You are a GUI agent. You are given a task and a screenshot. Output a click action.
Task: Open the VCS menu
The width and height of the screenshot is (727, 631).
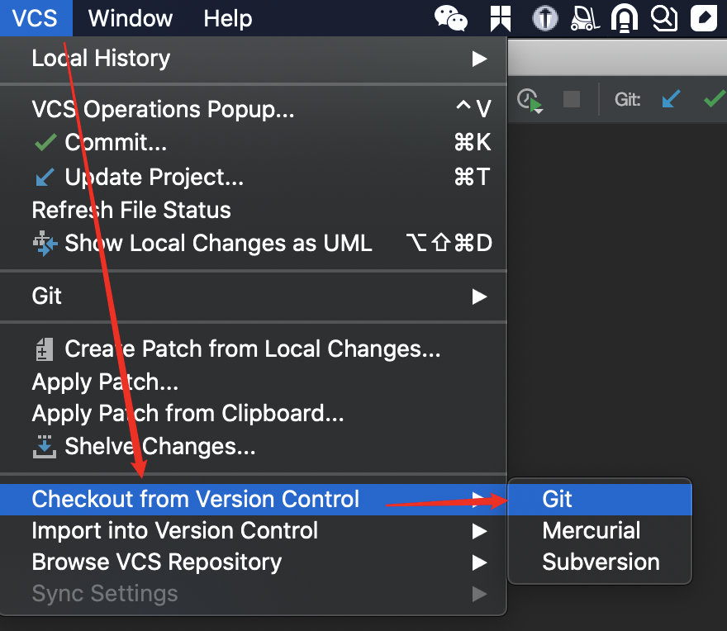tap(35, 18)
